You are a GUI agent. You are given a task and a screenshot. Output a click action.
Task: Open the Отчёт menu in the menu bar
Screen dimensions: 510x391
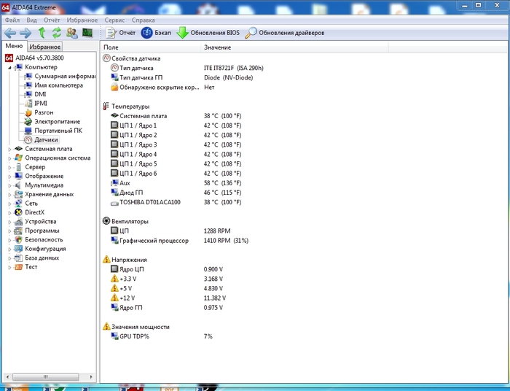click(x=52, y=20)
